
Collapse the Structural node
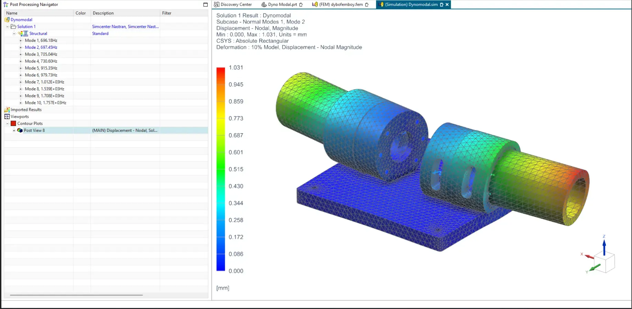click(14, 34)
